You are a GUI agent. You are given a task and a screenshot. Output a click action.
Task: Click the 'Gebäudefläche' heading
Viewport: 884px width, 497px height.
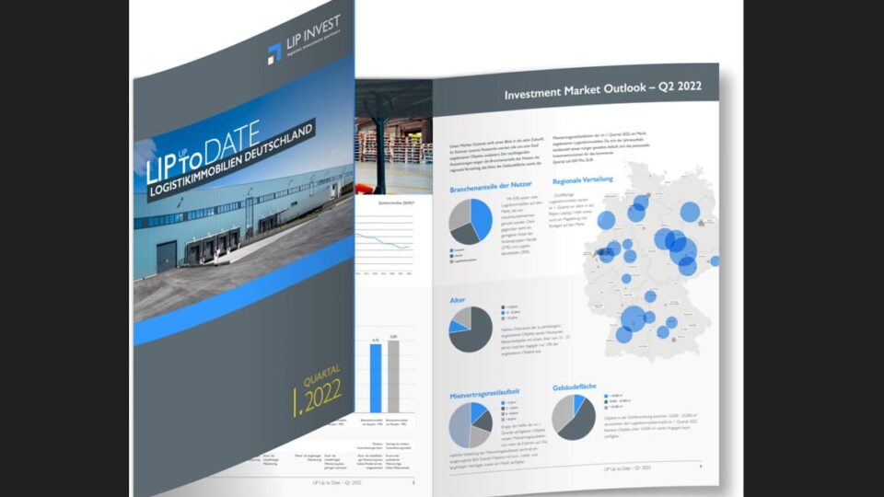(x=578, y=387)
